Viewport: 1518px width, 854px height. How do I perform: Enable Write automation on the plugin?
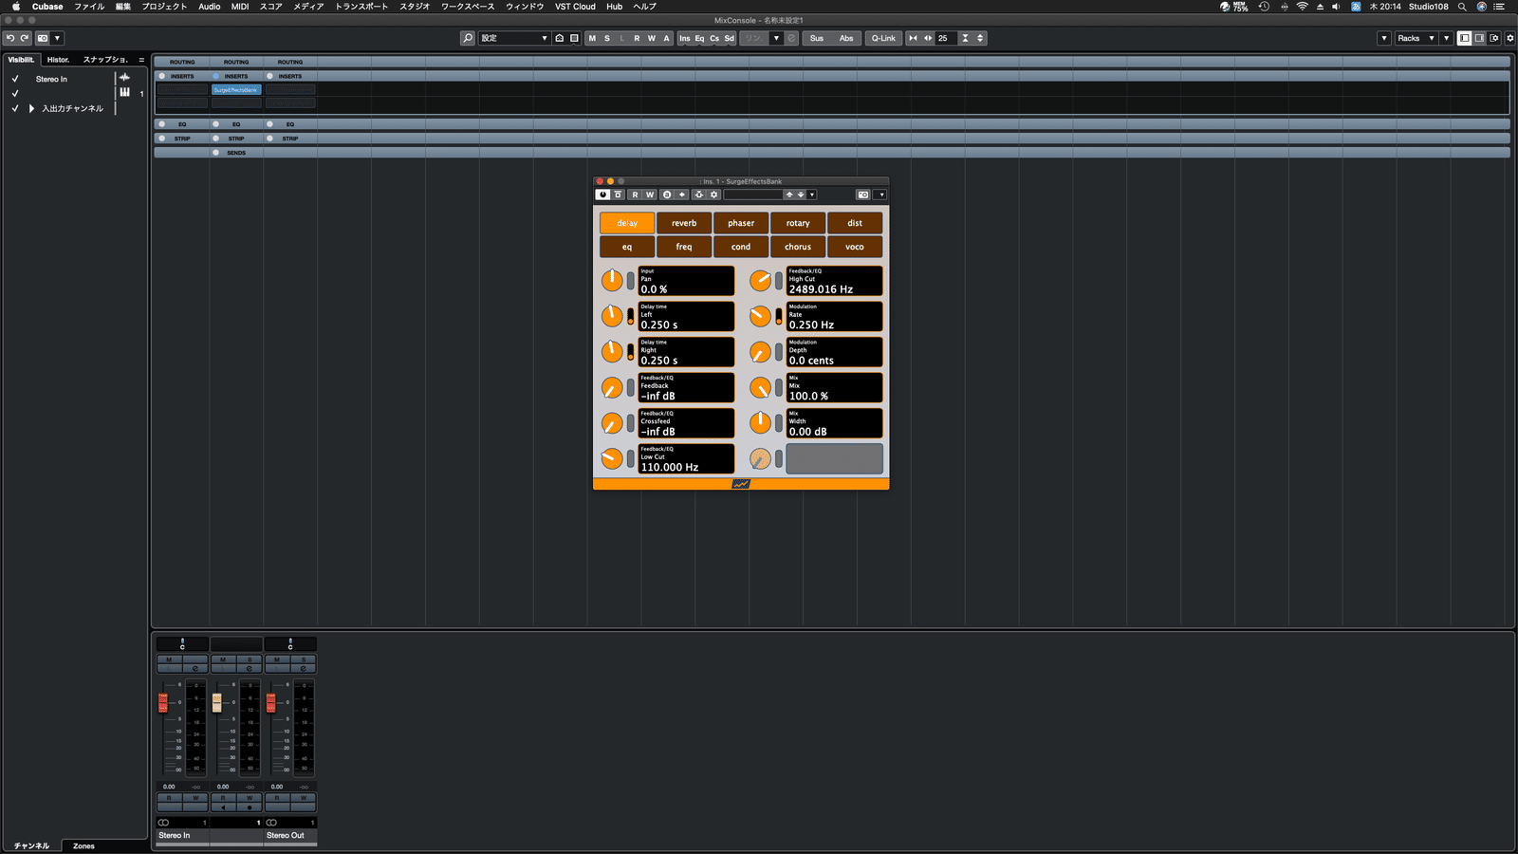(649, 195)
